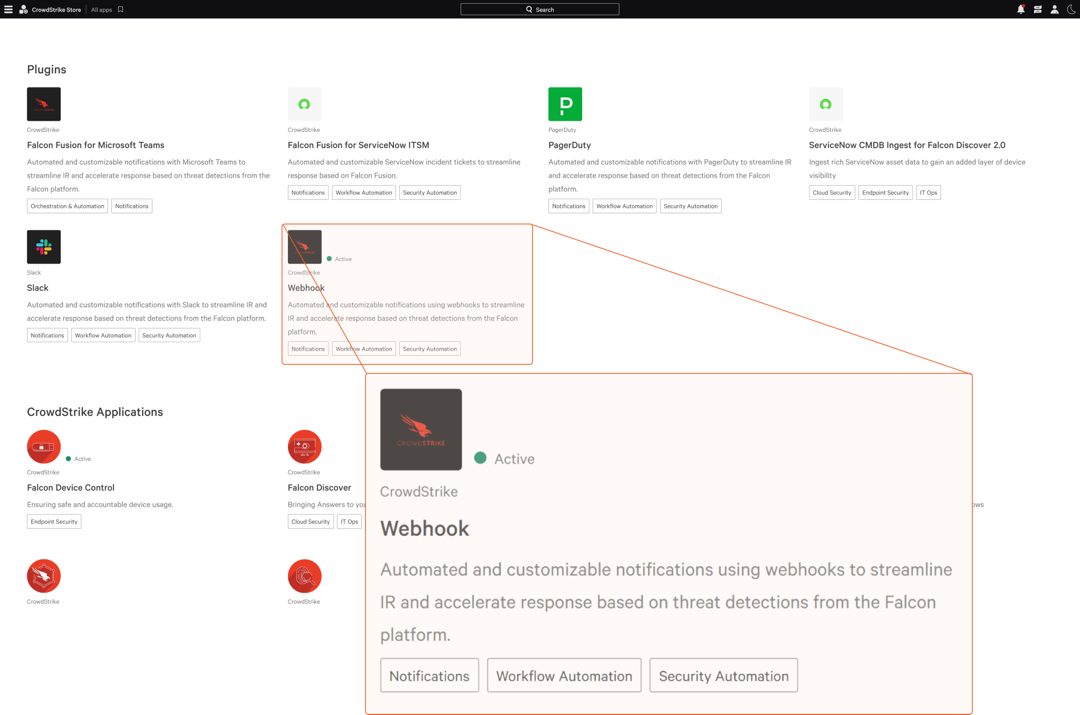Click the CrowdStrike Store title
This screenshot has height=715, width=1080.
56,9
